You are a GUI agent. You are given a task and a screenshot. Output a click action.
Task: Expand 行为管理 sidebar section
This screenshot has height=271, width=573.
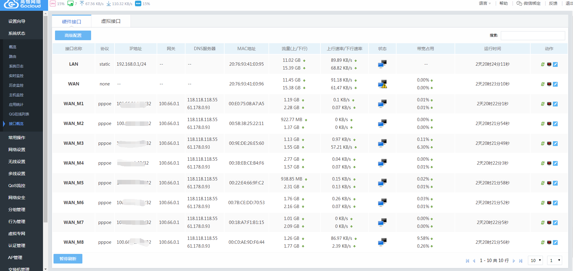(x=17, y=222)
